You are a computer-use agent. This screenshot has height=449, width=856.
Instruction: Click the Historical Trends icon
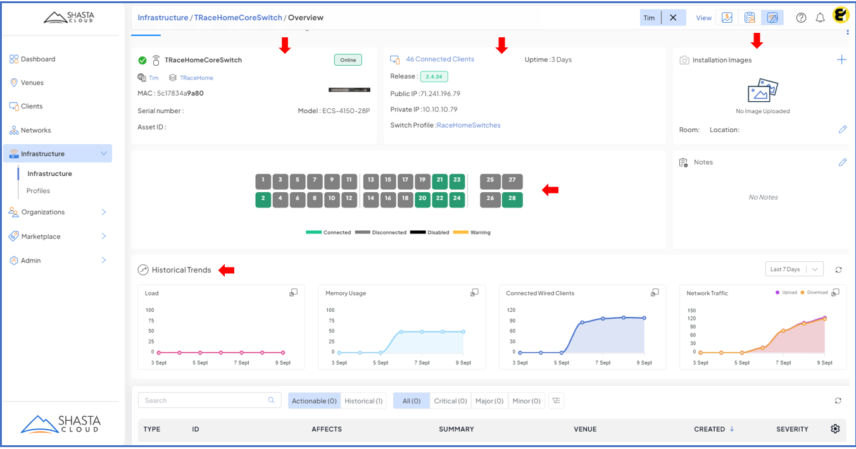143,270
